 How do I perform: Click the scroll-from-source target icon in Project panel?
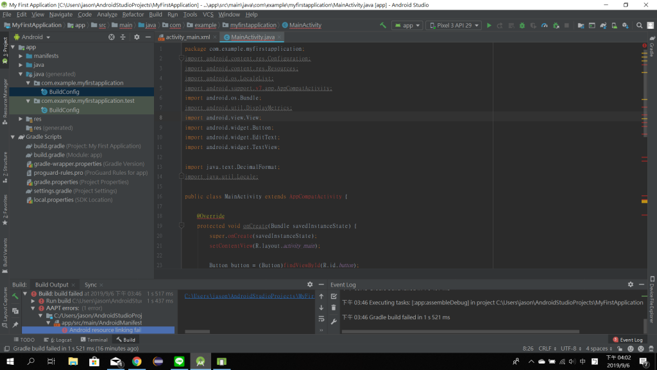(x=112, y=37)
